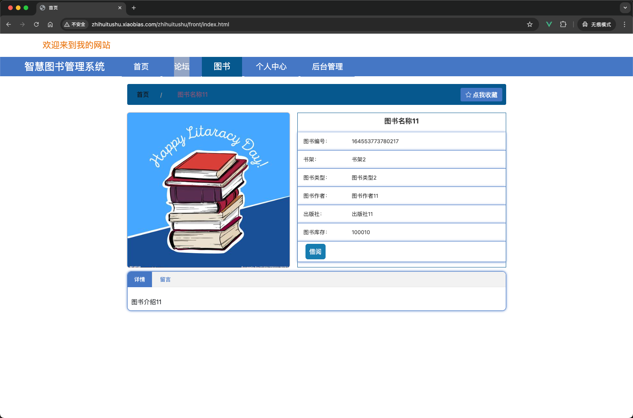Bookmark this page with the star icon
The width and height of the screenshot is (633, 418).
(x=530, y=24)
